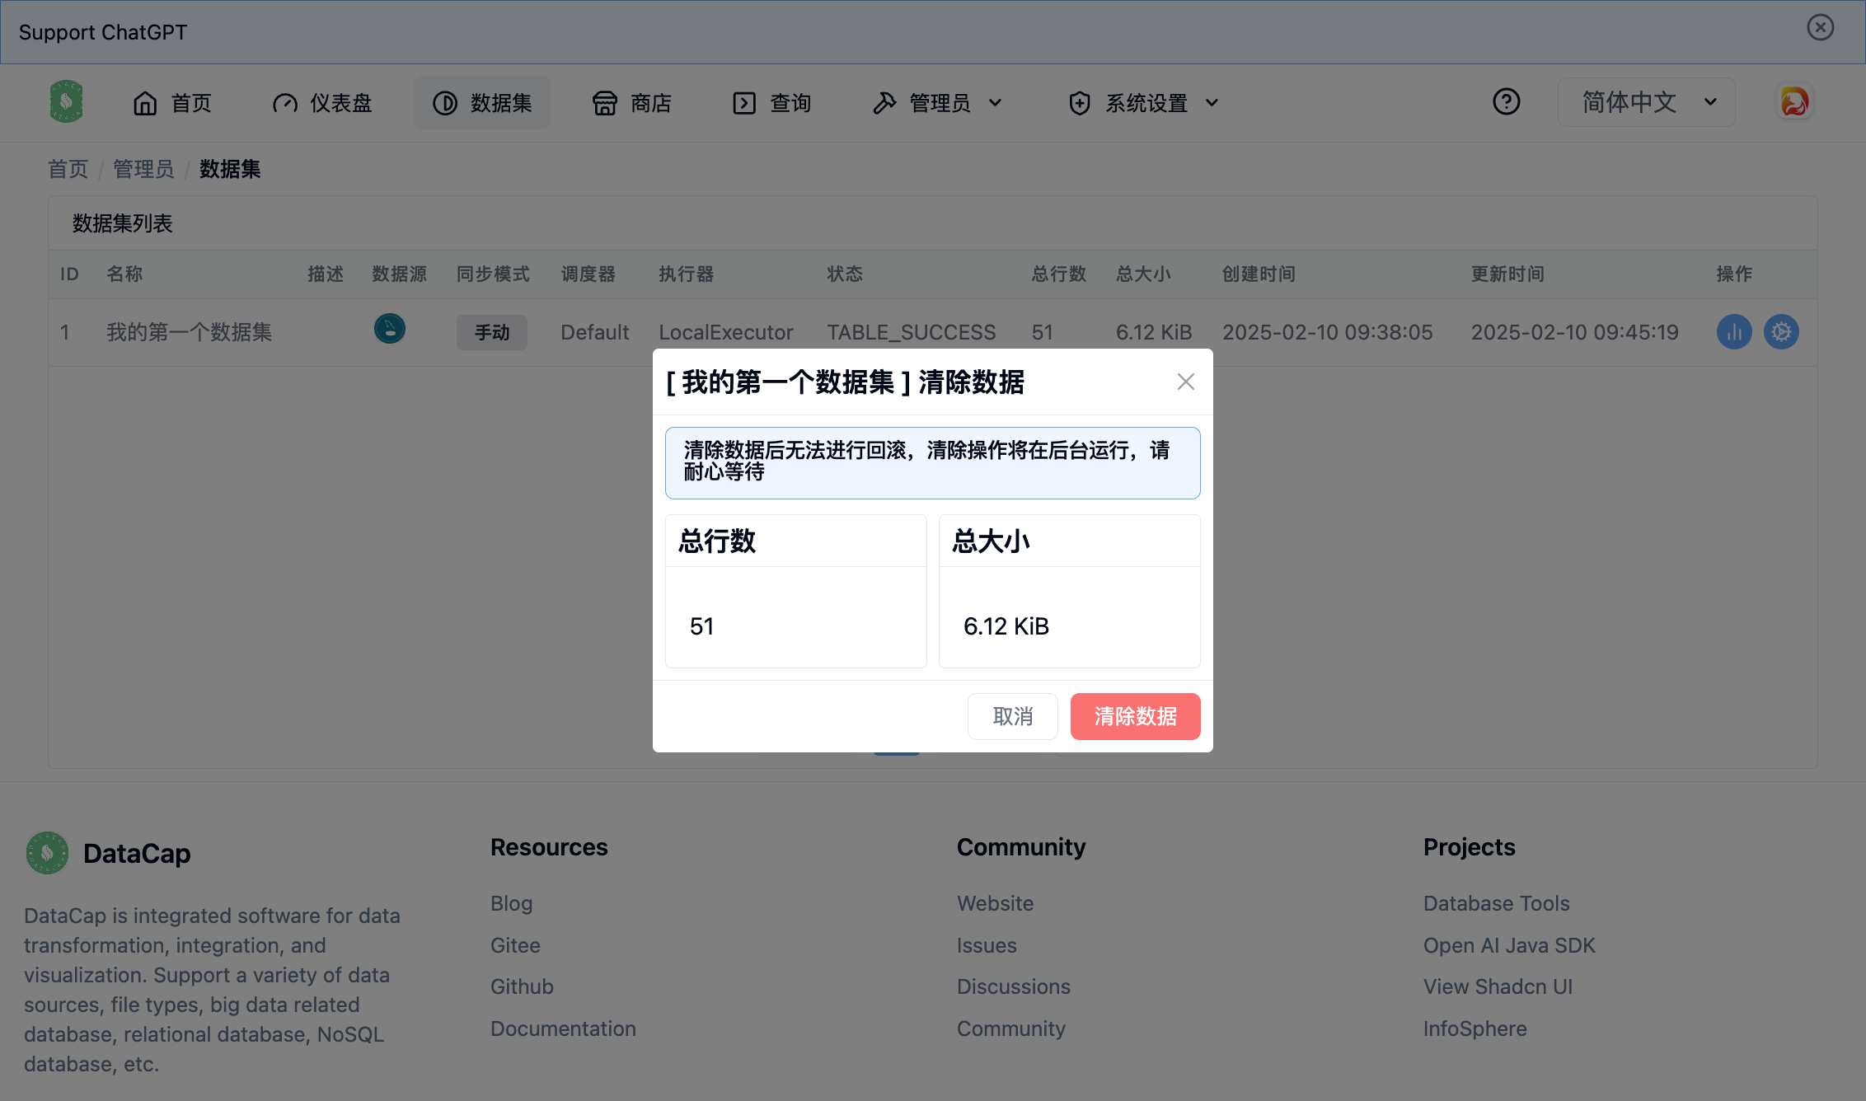Open the gear settings action icon

click(1781, 332)
